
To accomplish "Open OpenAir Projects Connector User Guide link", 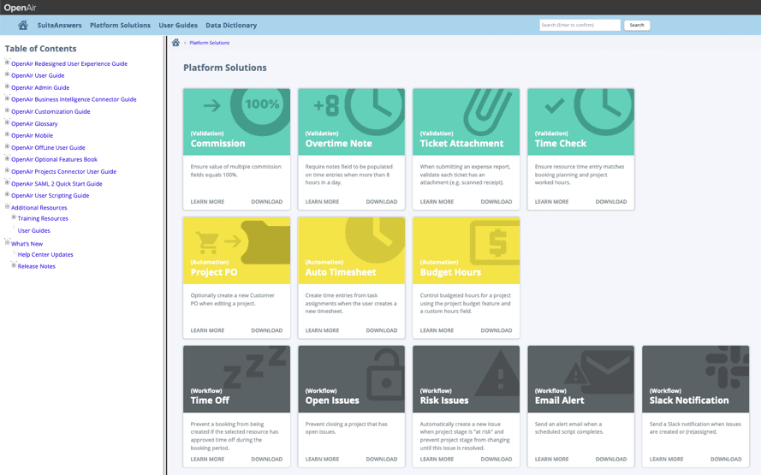I will coord(63,171).
